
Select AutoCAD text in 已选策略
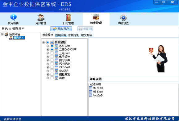98,95
